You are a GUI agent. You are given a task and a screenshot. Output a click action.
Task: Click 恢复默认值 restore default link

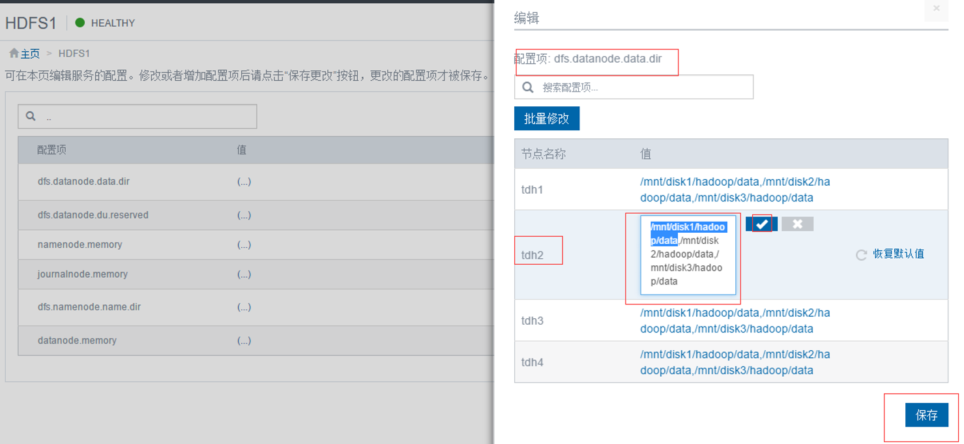coord(898,254)
